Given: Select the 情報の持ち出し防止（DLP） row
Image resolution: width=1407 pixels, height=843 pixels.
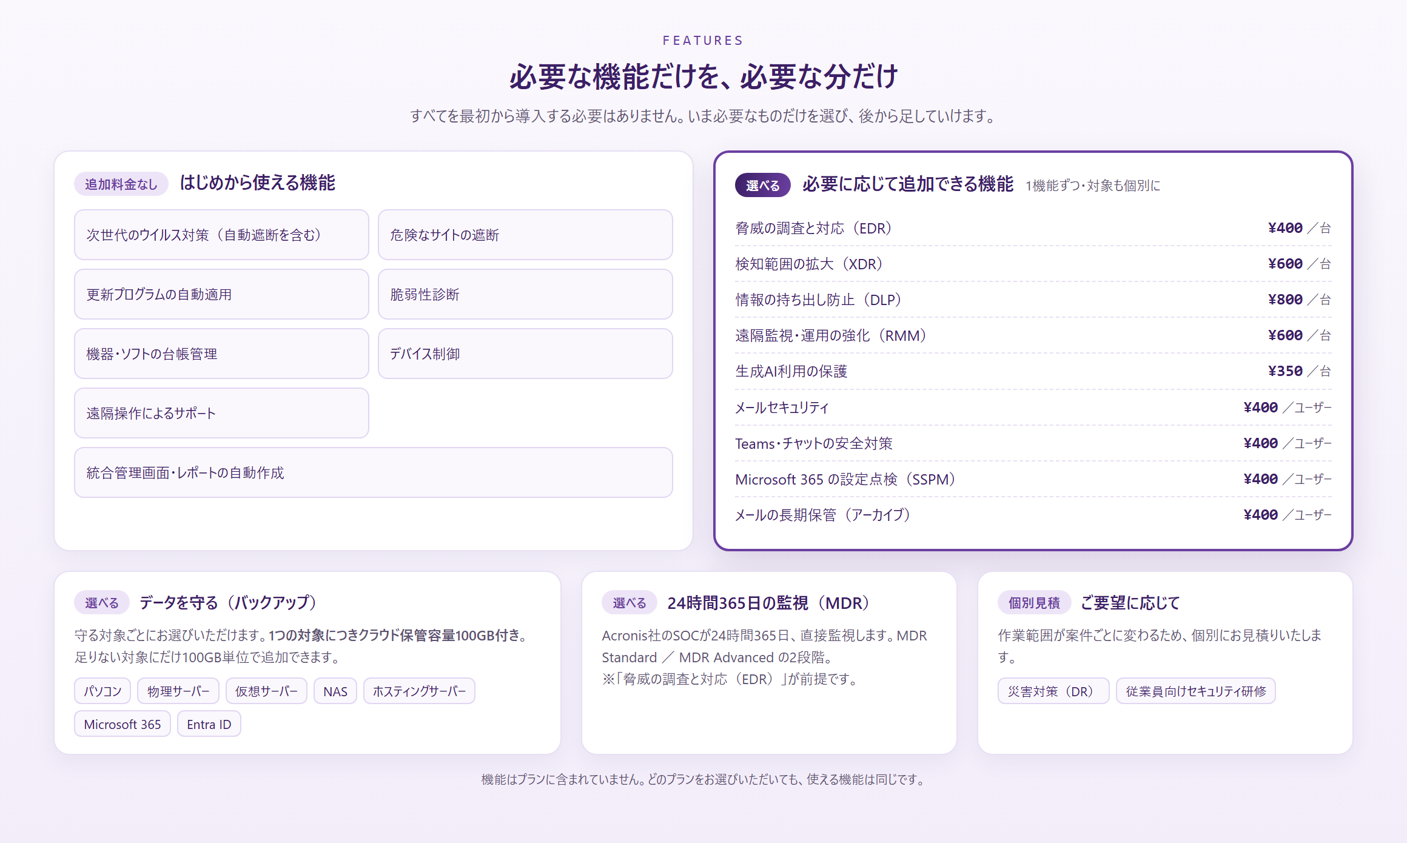Looking at the screenshot, I should click(1033, 300).
